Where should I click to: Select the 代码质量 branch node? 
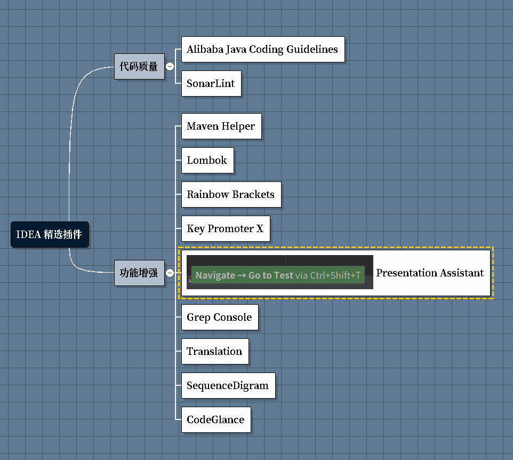pos(139,67)
